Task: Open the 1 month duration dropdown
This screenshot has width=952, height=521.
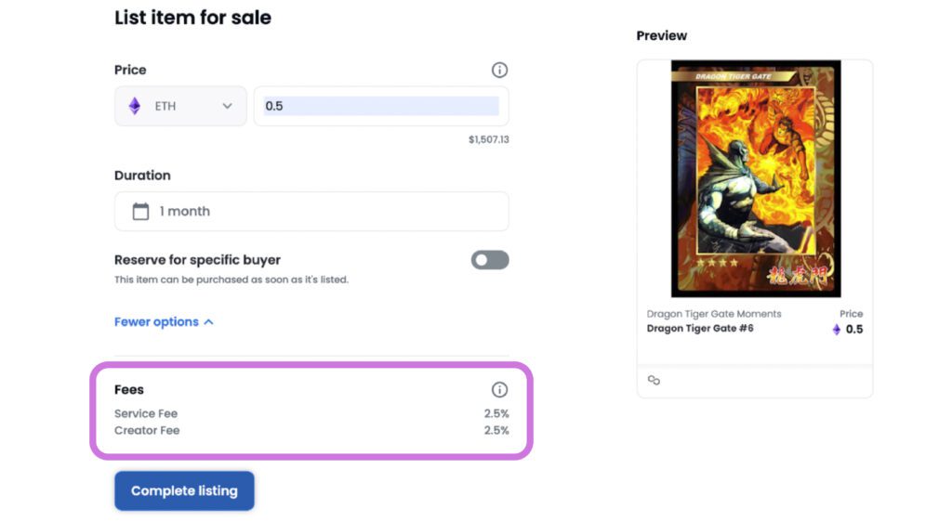Action: [311, 212]
